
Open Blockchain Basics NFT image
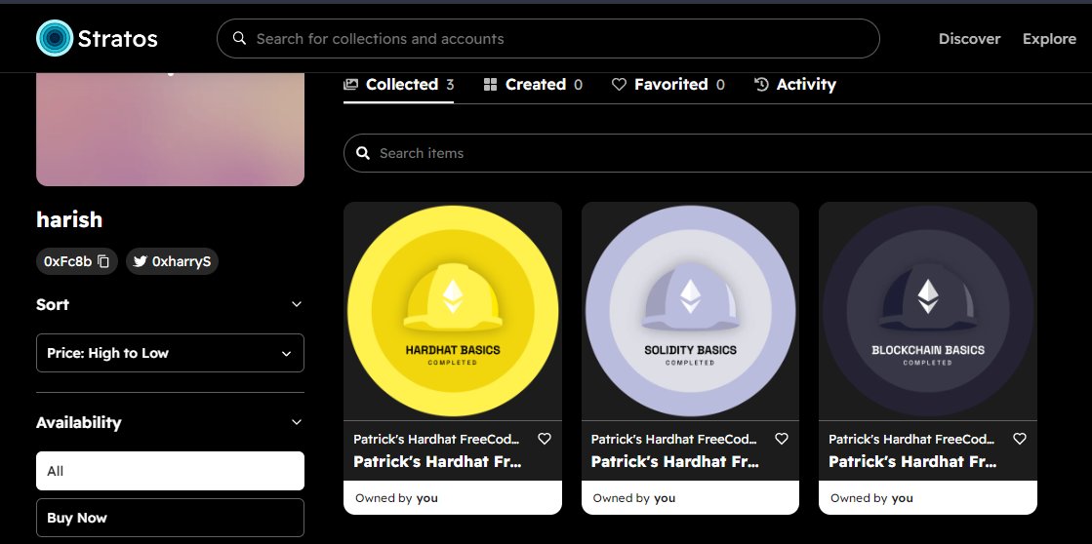[928, 310]
